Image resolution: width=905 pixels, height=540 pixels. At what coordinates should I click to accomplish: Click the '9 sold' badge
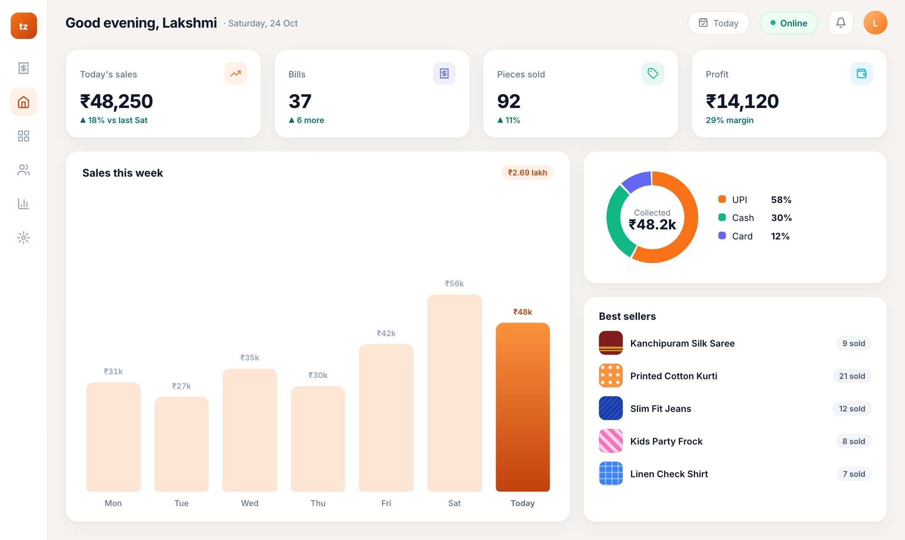(x=853, y=343)
